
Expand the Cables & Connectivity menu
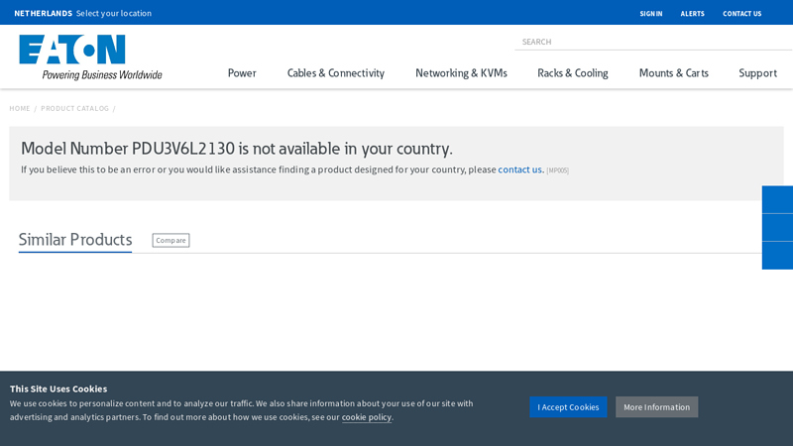[x=336, y=73]
